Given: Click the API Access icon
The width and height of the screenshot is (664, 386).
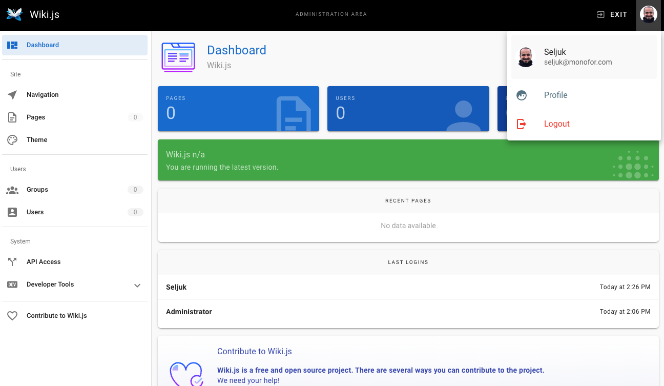Looking at the screenshot, I should pos(12,262).
